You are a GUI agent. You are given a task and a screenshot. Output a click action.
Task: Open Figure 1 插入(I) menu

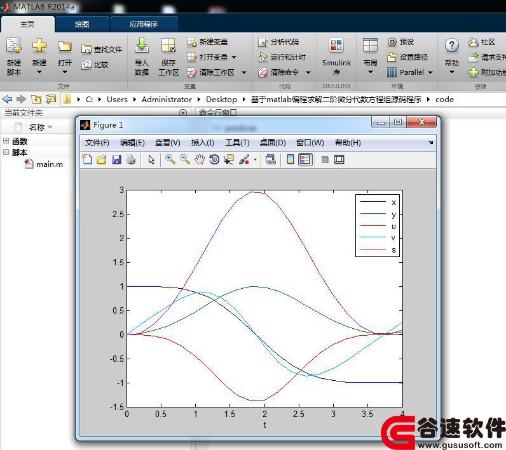202,142
